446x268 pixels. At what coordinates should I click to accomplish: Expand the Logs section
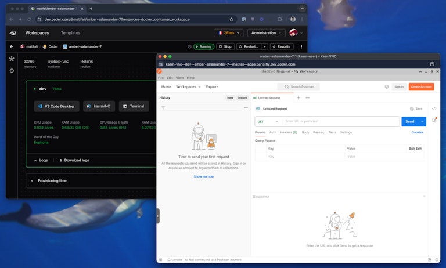pyautogui.click(x=34, y=160)
